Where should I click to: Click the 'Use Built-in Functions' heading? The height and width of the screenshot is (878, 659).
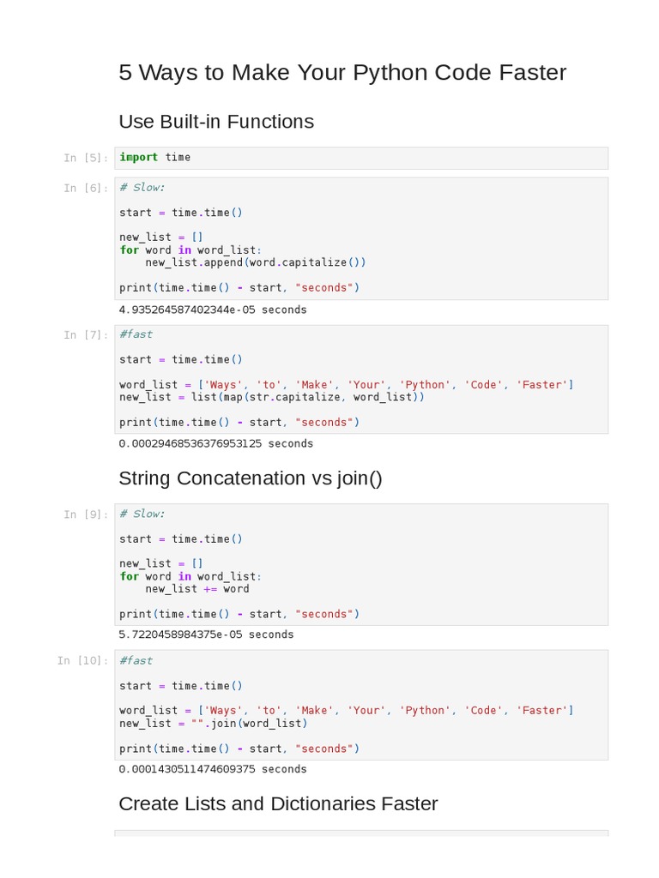pos(216,122)
